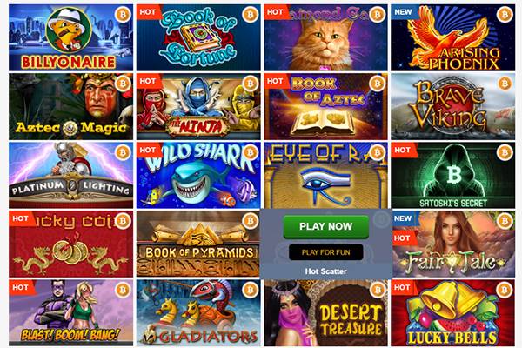This screenshot has width=522, height=348.
Task: Open the Blast! Boom! Bang! game tile
Action: (x=71, y=312)
